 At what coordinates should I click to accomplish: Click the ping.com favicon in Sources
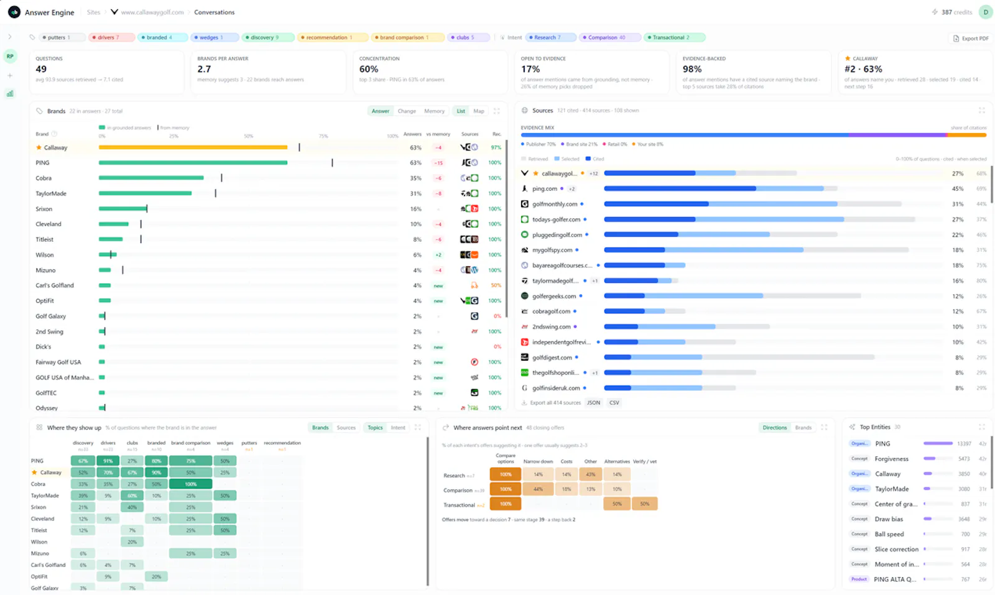point(524,188)
